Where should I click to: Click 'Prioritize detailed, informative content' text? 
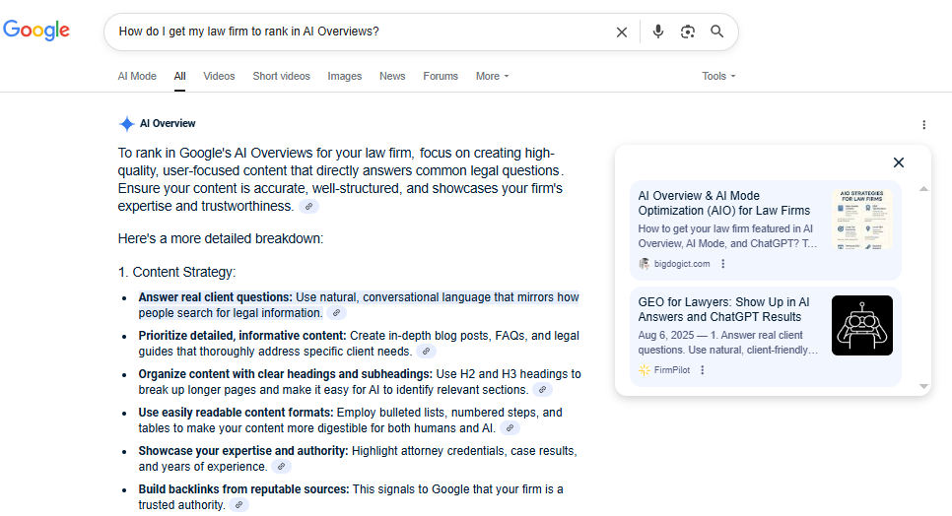pyautogui.click(x=242, y=336)
